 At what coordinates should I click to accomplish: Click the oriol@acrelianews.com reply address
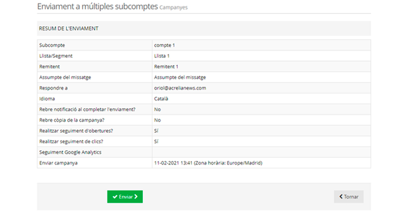pyautogui.click(x=180, y=88)
